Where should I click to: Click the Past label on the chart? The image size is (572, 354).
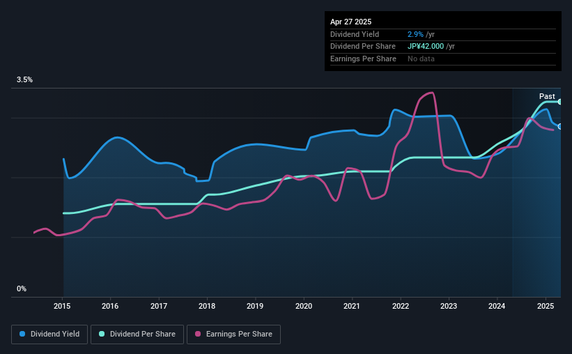(547, 96)
